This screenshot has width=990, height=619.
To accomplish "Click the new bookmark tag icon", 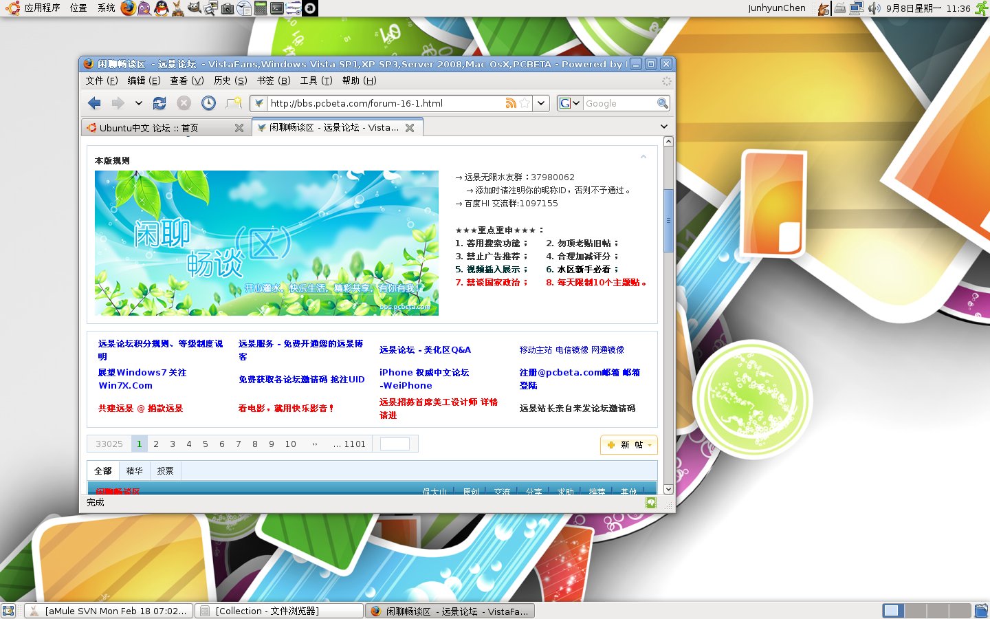I will point(234,103).
